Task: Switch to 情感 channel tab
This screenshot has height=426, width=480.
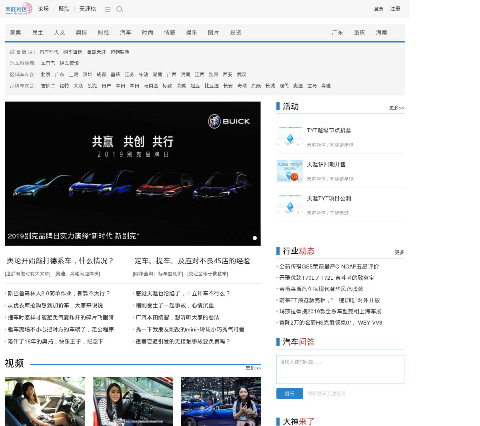Action: click(x=170, y=32)
